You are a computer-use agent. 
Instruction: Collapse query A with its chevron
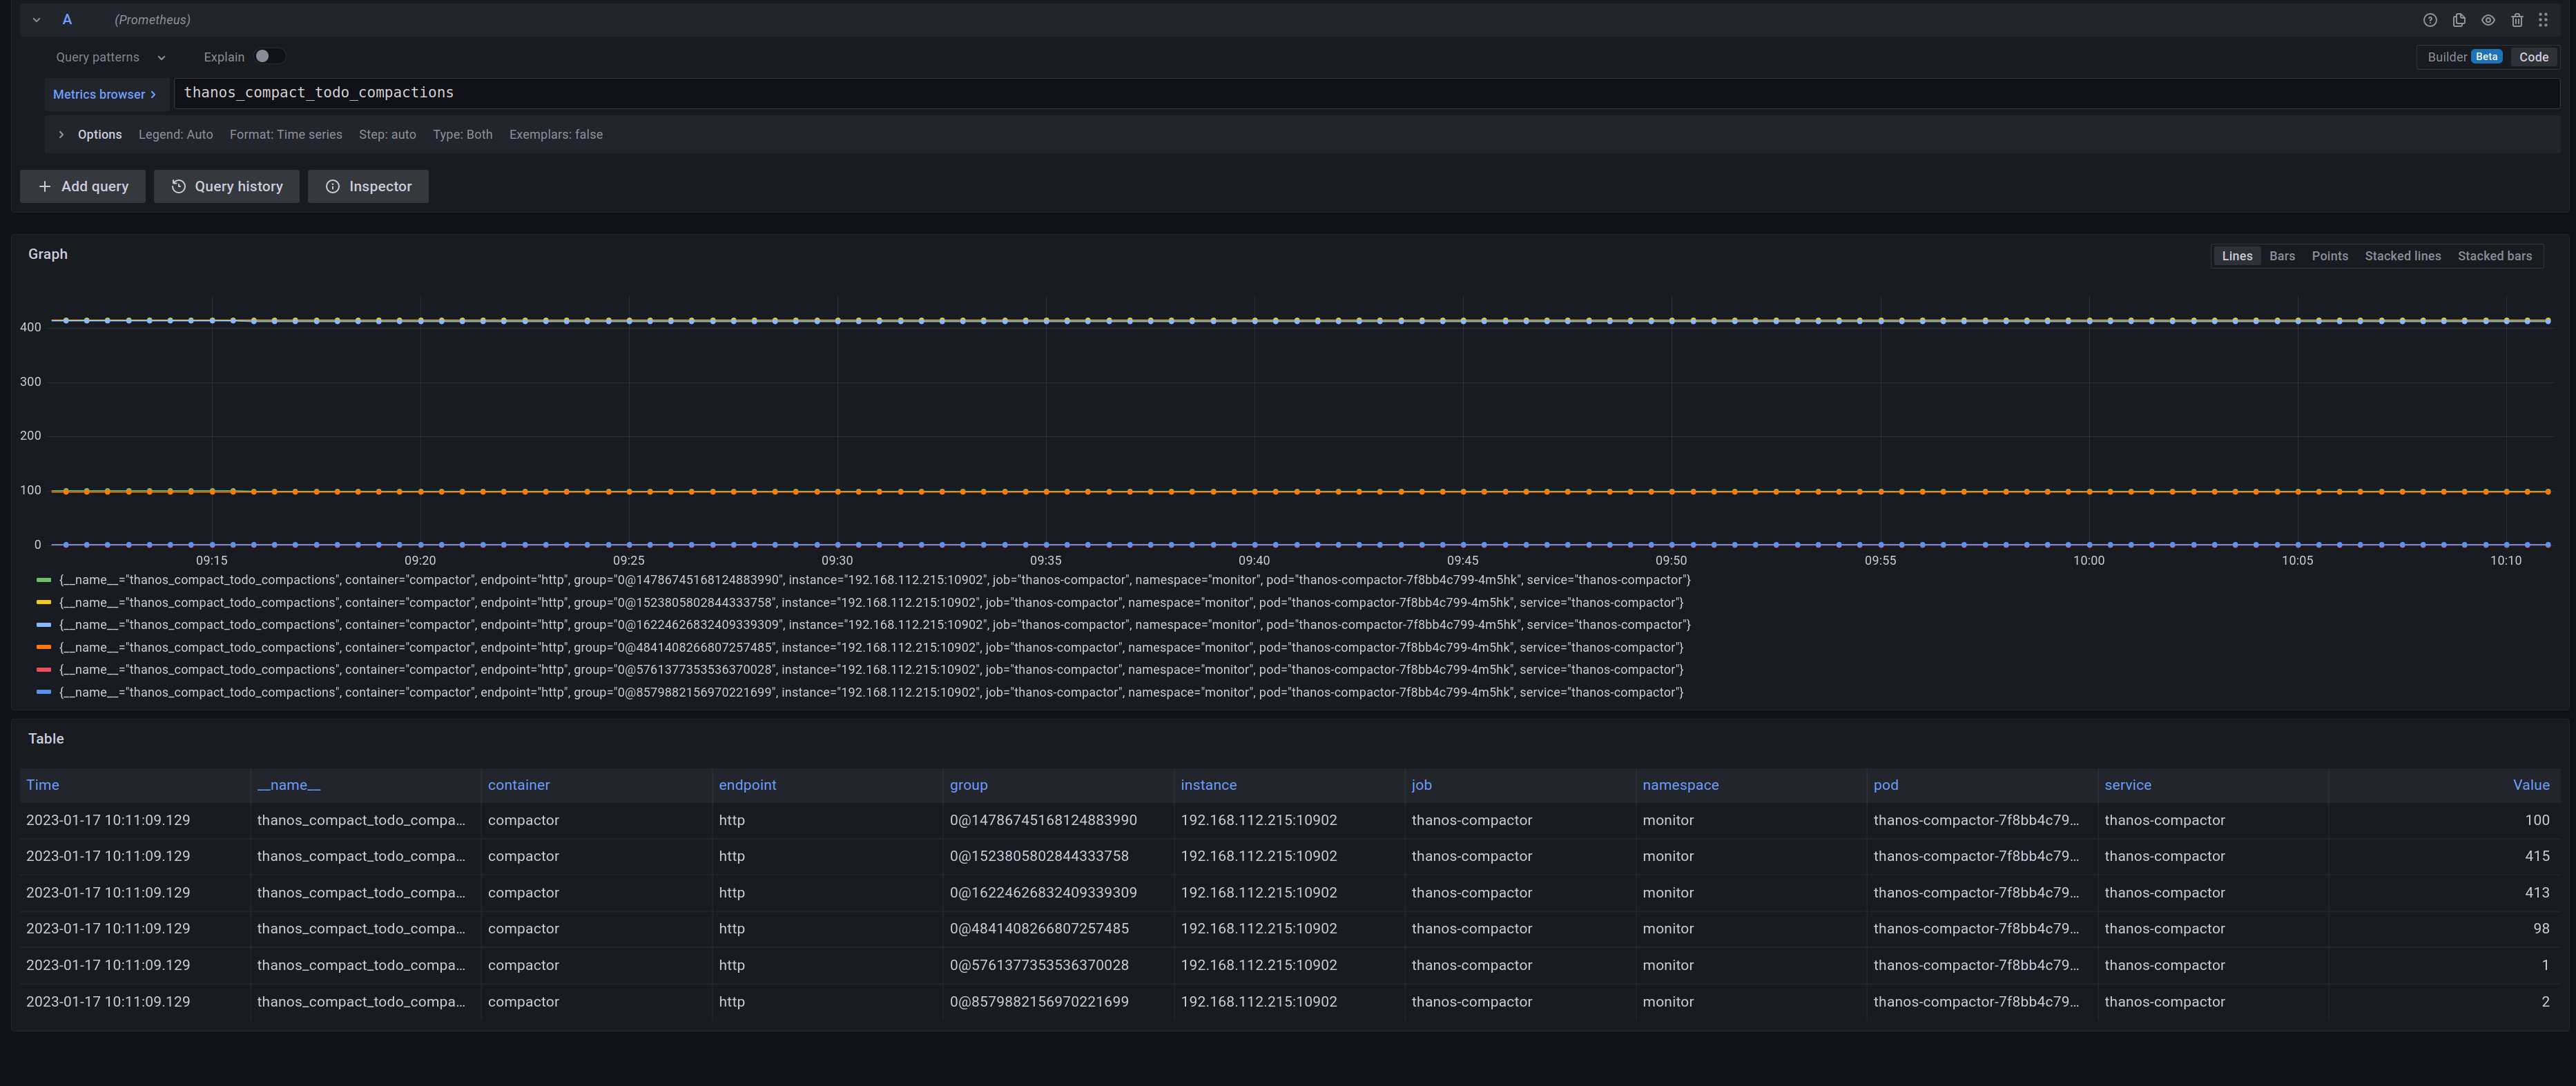36,20
